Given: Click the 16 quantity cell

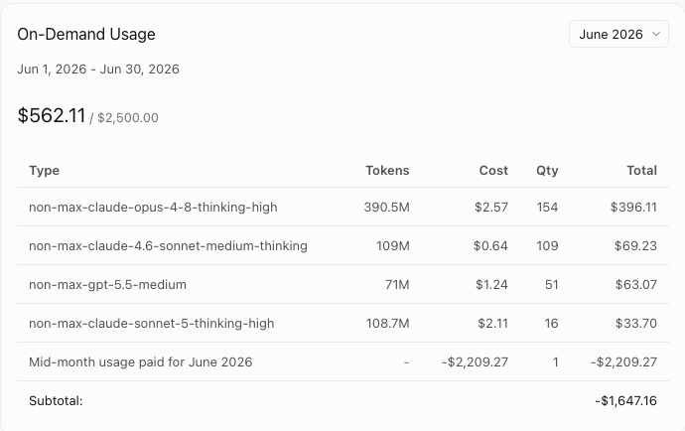Looking at the screenshot, I should pyautogui.click(x=551, y=324).
